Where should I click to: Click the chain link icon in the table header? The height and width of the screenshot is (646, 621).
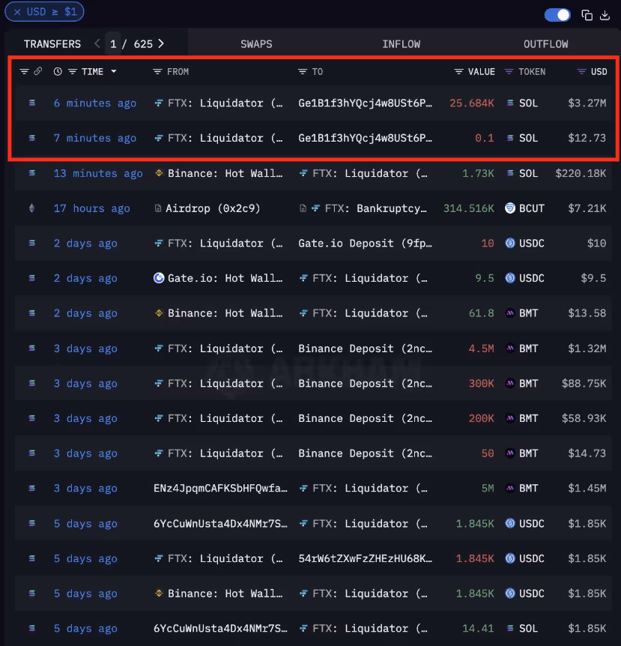click(x=37, y=71)
